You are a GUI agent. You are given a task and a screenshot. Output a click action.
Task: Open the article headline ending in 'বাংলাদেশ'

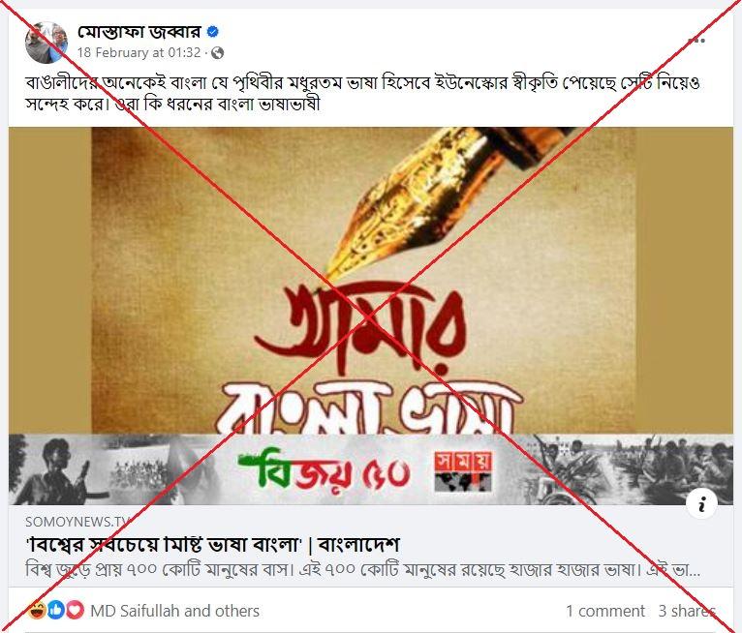(212, 545)
